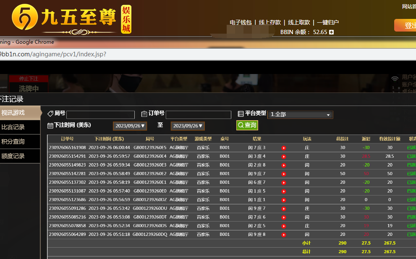Viewport: 416px width, 259px height.
Task: Click the red play icon for order 230926065161908
Action: pos(284,148)
